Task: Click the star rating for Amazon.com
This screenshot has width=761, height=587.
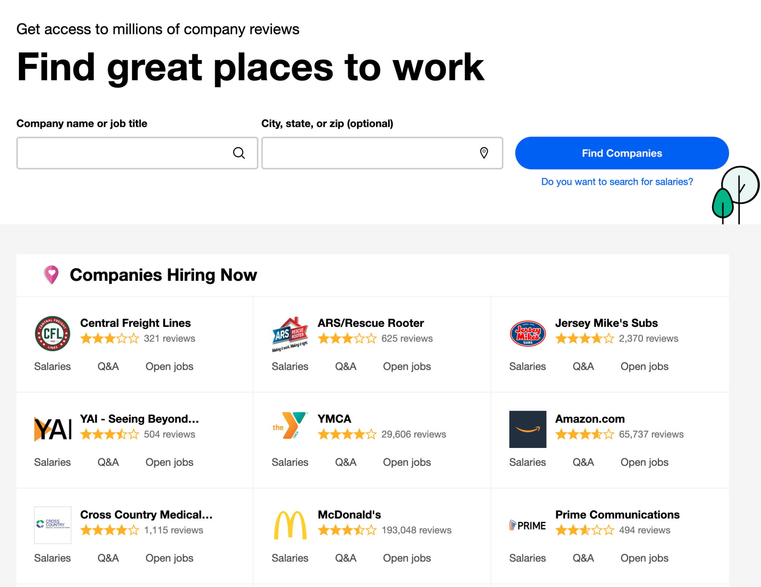Action: (585, 434)
